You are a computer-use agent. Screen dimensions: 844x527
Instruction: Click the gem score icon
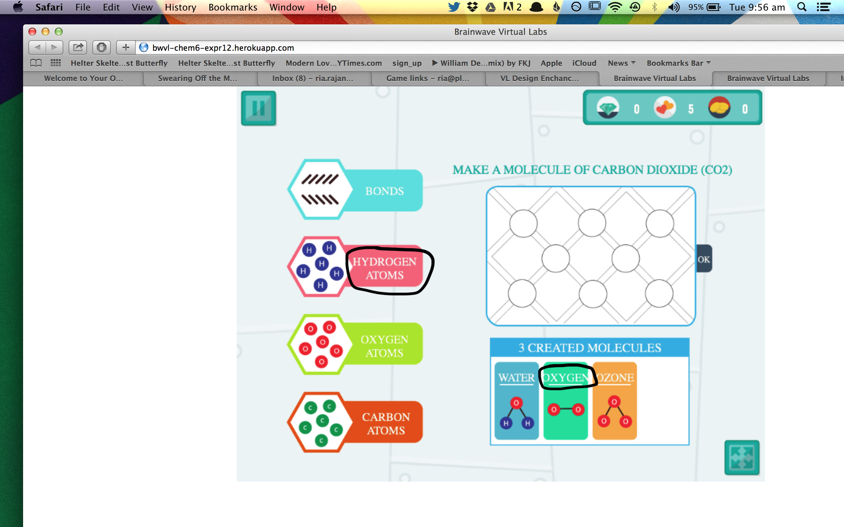608,108
